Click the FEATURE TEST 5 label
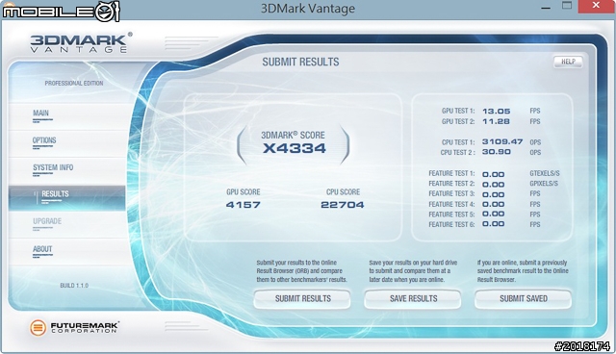616x354 pixels. (x=451, y=215)
